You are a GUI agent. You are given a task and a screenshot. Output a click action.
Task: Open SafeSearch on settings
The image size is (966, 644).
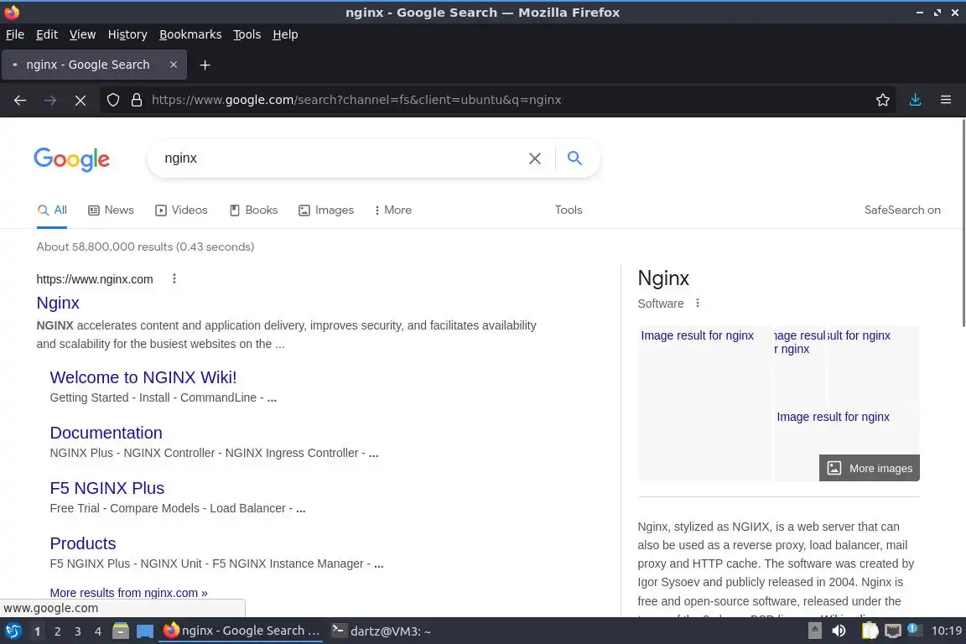pyautogui.click(x=902, y=210)
